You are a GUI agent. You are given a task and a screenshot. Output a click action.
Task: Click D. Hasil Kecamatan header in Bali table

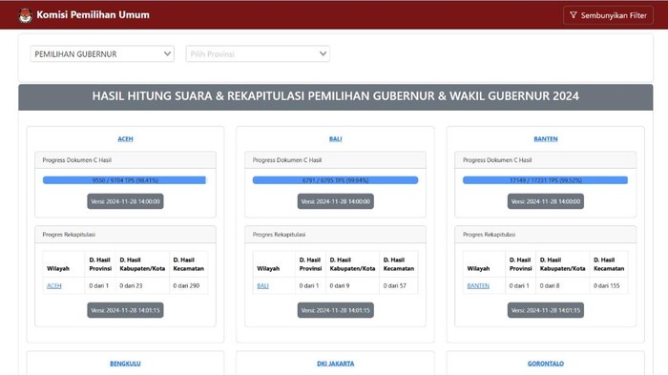[399, 264]
